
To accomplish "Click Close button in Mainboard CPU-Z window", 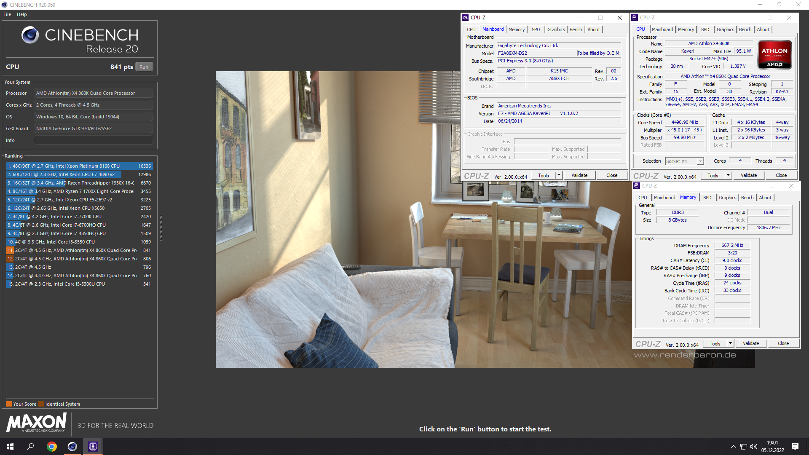I will (612, 176).
